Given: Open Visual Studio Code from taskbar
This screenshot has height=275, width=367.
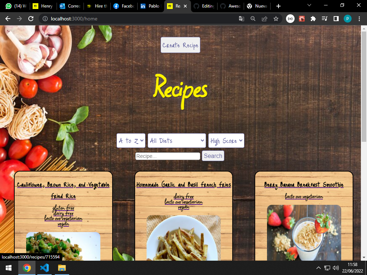Looking at the screenshot, I should [x=44, y=268].
